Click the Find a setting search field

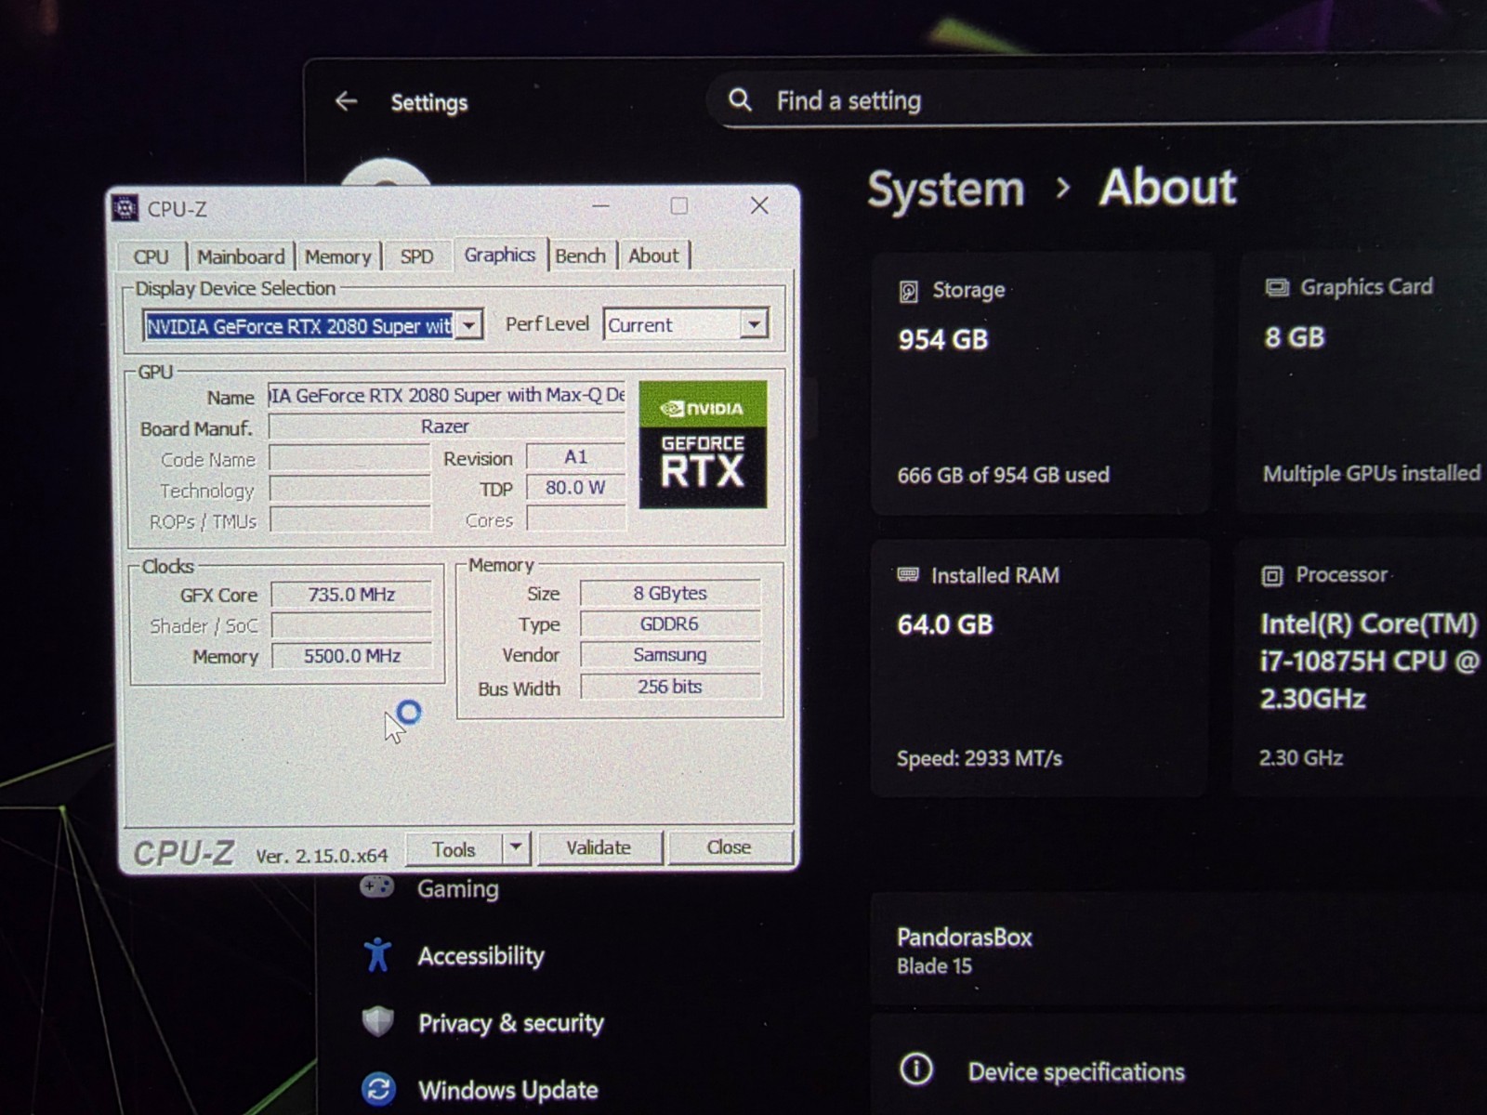1097,100
